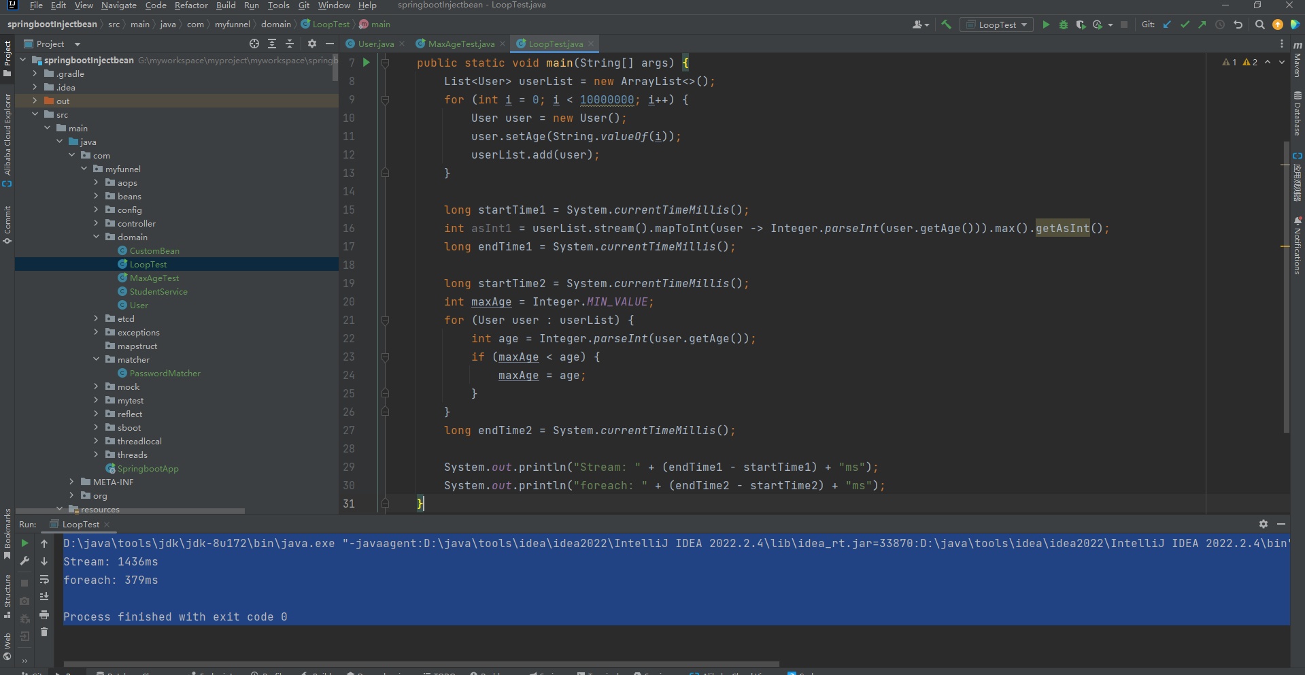Expand the threads folder in the Project tree
Screen dimensions: 1305x675
coord(96,455)
